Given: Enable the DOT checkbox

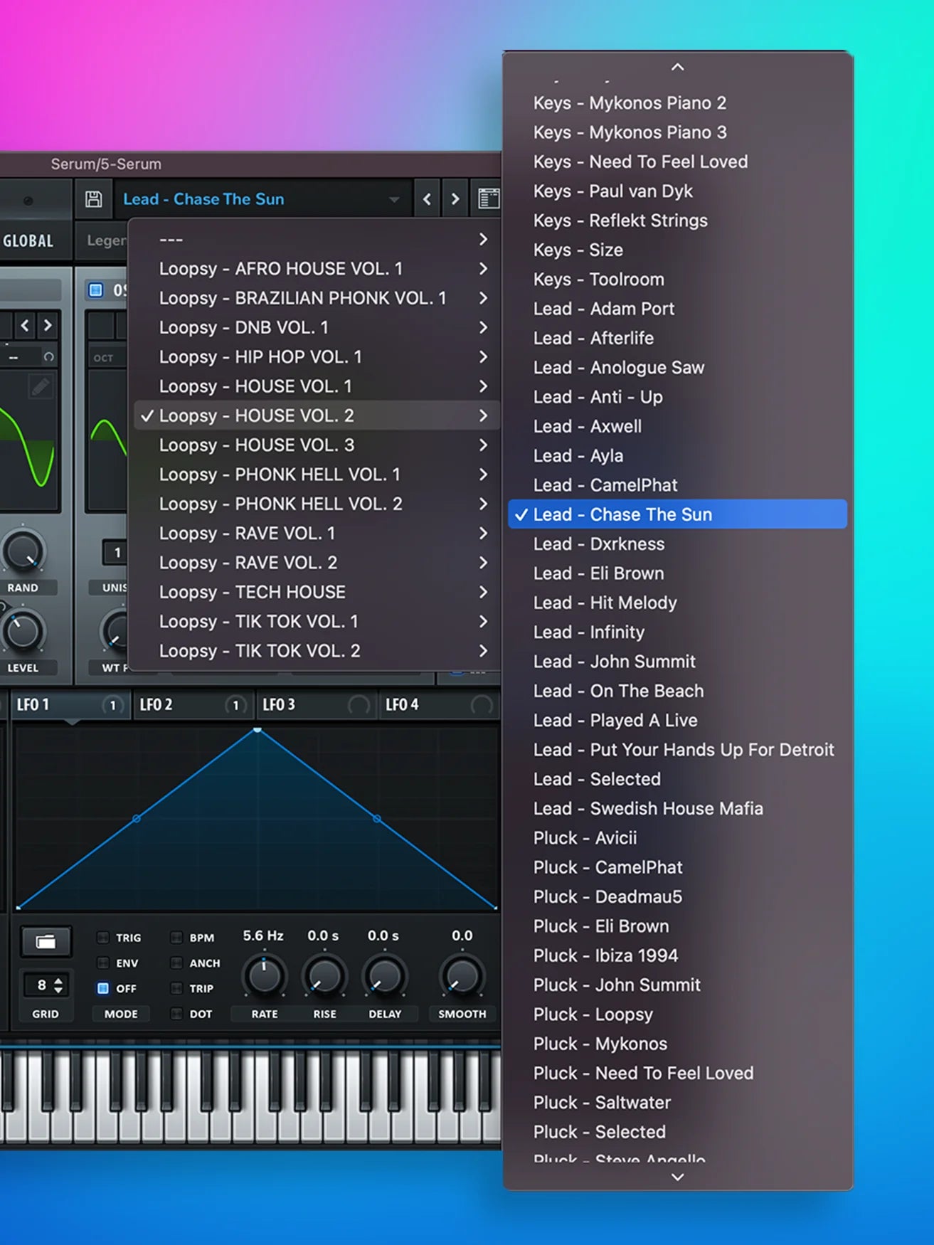Looking at the screenshot, I should tap(176, 1014).
